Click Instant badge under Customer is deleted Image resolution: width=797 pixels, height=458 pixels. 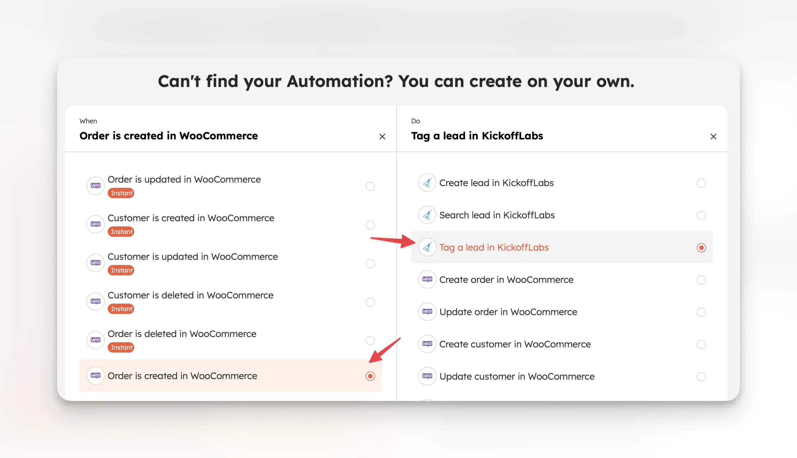(121, 309)
